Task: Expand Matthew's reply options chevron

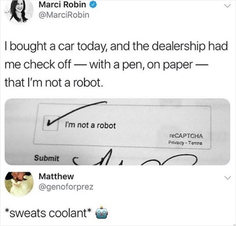Action: 228,178
